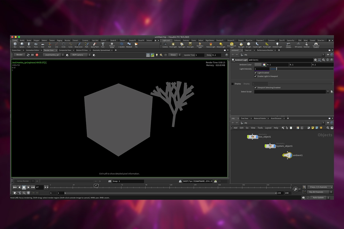This screenshot has height=229, width=344.
Task: Open the ROP Camera dropdown
Action: [x=81, y=55]
